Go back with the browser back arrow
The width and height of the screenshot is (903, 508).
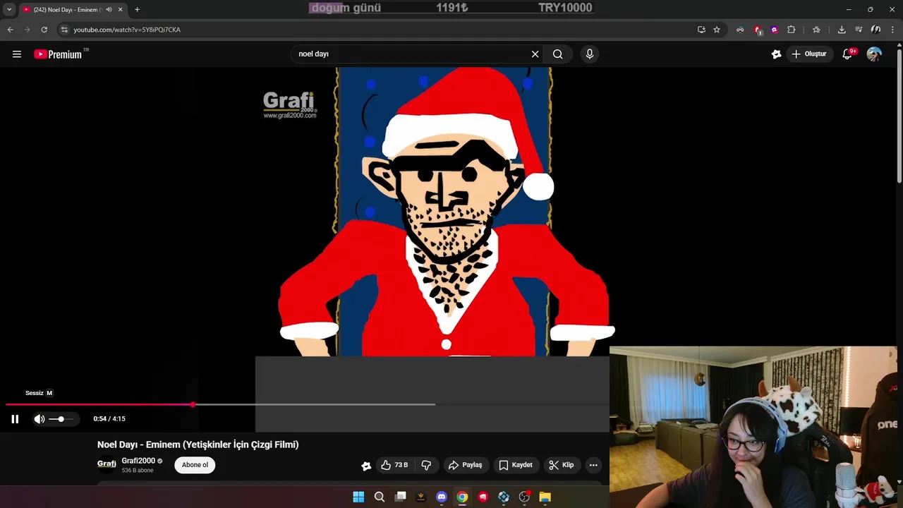(10, 30)
